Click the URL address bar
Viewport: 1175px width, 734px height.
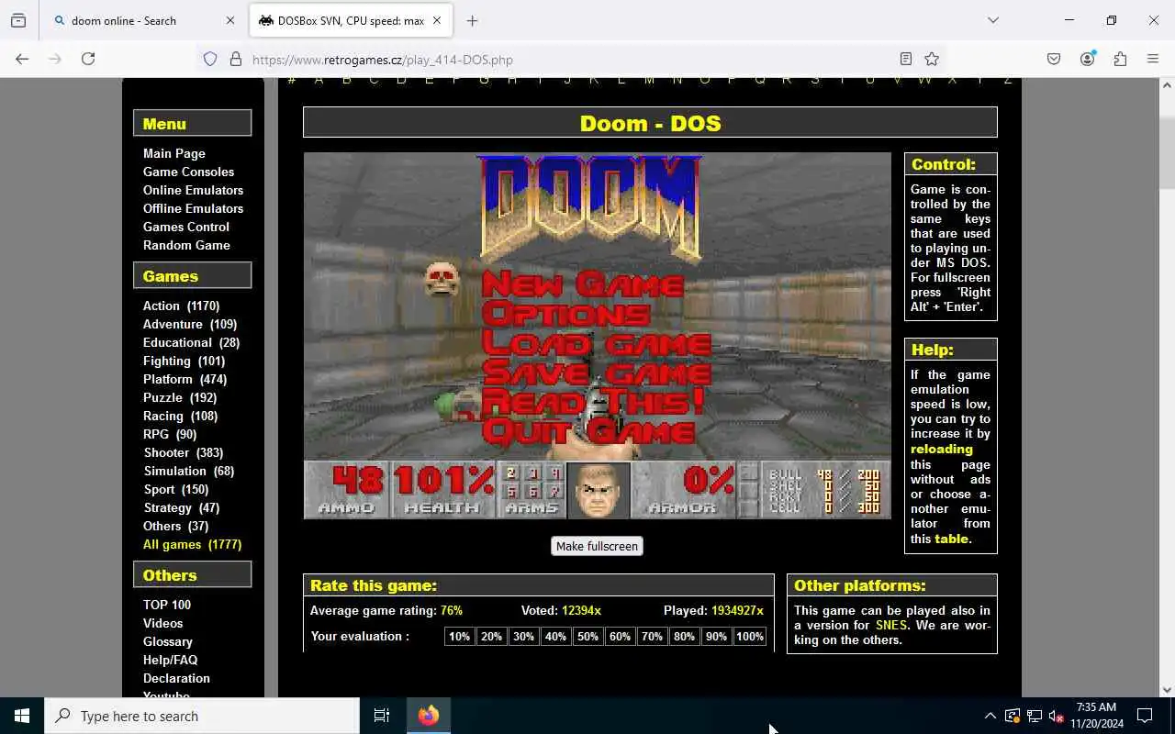click(x=569, y=59)
